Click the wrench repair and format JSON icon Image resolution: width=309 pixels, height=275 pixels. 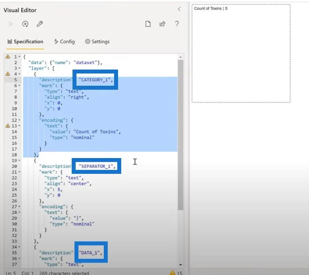pos(40,24)
